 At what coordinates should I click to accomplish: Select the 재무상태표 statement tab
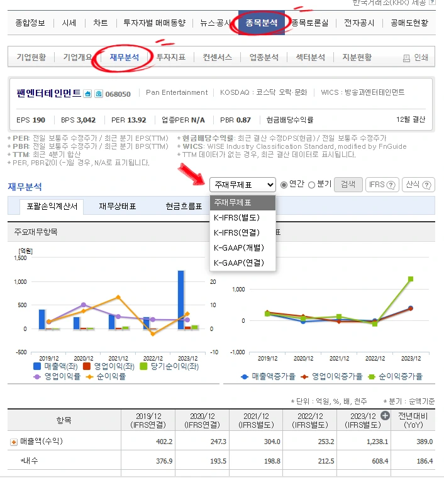click(x=118, y=207)
